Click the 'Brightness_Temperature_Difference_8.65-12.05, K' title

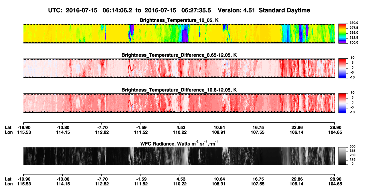click(179, 55)
